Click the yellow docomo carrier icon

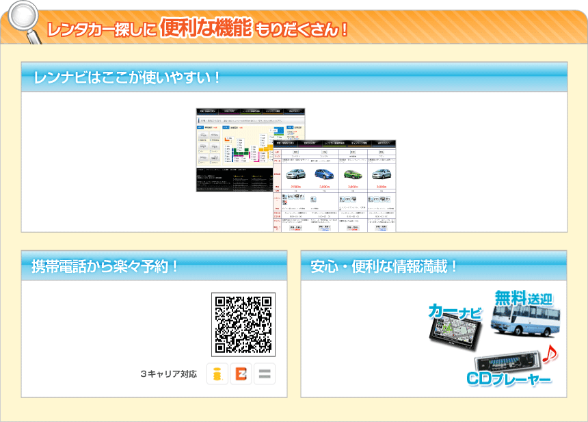coord(217,374)
